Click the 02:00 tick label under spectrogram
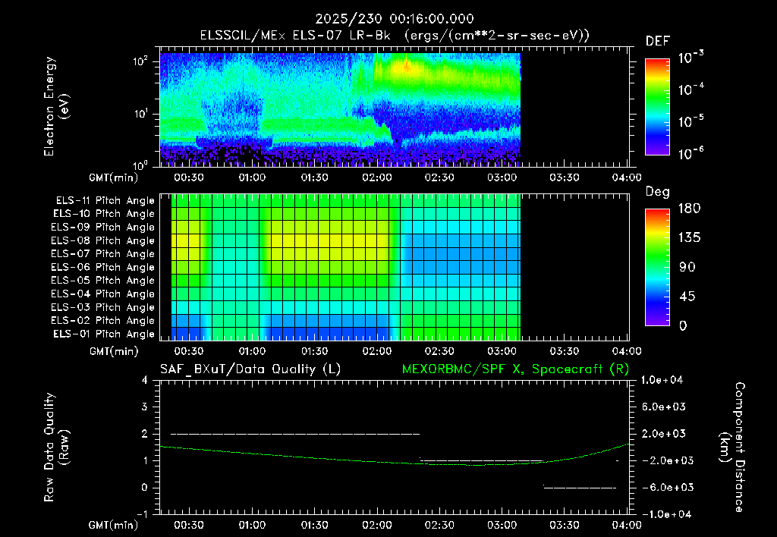 pos(377,177)
